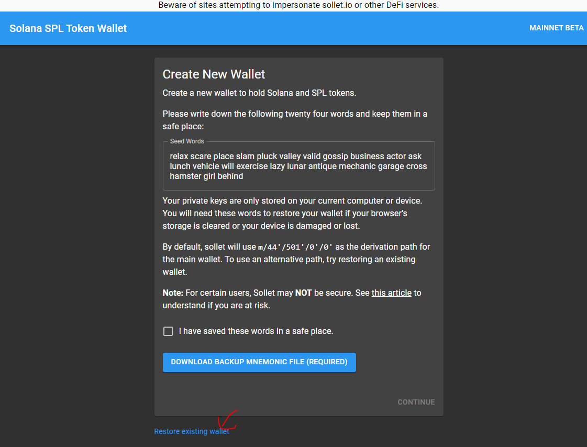This screenshot has width=587, height=447.
Task: Click the Solana SPL Token Wallet title
Action: pyautogui.click(x=68, y=28)
